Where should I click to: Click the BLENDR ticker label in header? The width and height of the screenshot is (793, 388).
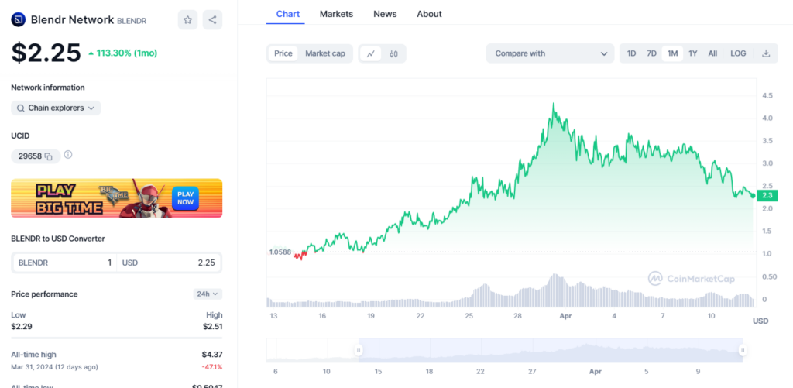point(132,21)
